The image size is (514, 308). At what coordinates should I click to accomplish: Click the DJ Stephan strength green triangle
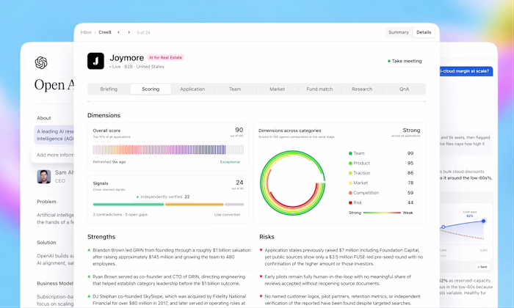(89, 296)
